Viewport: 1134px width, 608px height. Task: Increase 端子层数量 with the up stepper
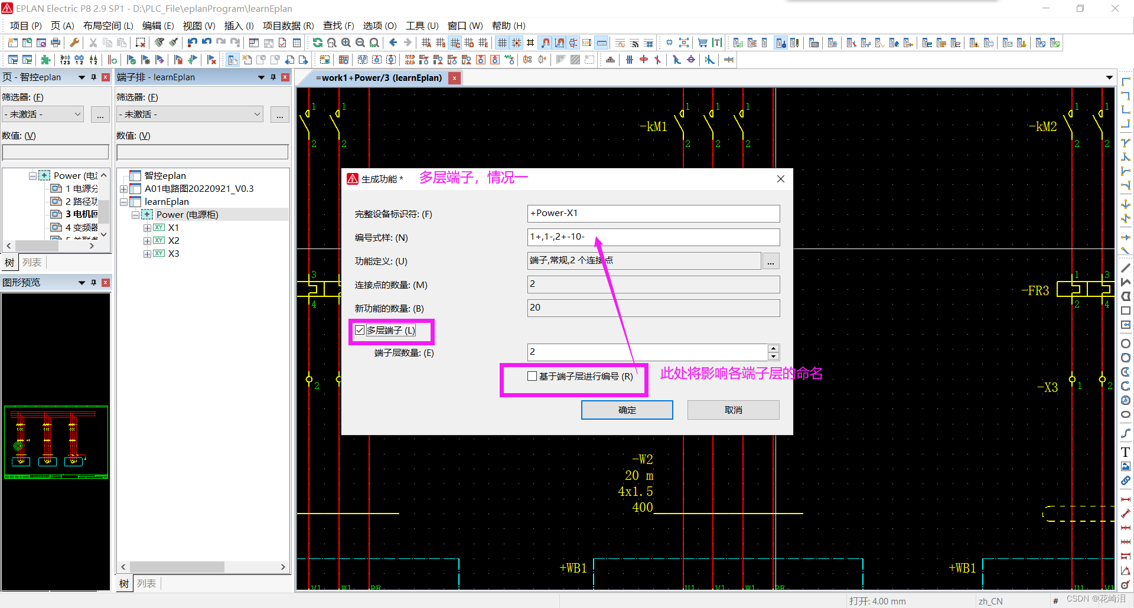[773, 348]
